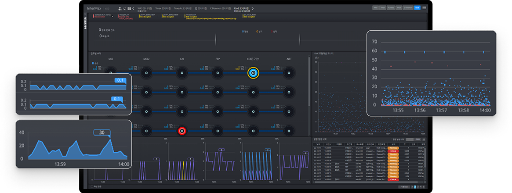Click the yellow-ringed C대문구간1 node

[253, 72]
